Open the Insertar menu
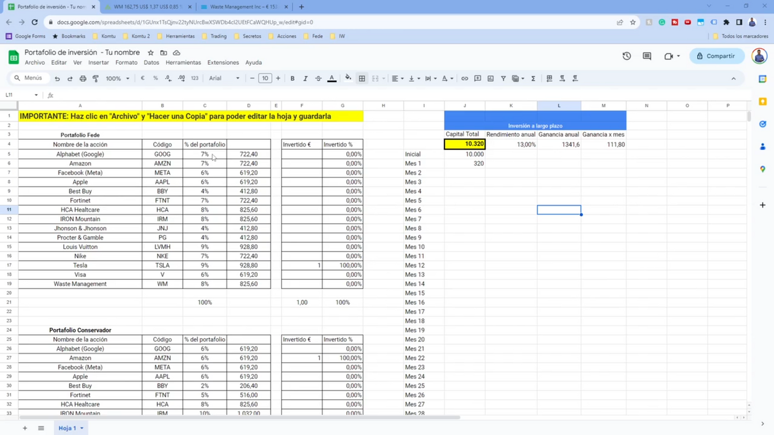The height and width of the screenshot is (435, 774). tap(99, 63)
